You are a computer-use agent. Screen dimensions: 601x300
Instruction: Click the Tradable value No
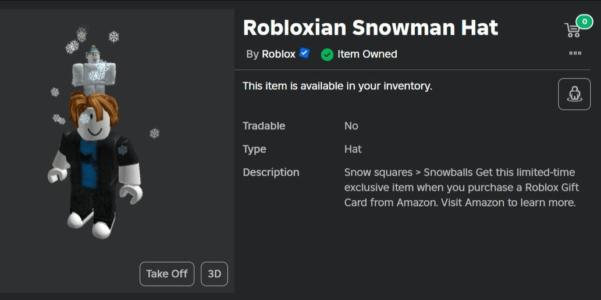pyautogui.click(x=351, y=126)
